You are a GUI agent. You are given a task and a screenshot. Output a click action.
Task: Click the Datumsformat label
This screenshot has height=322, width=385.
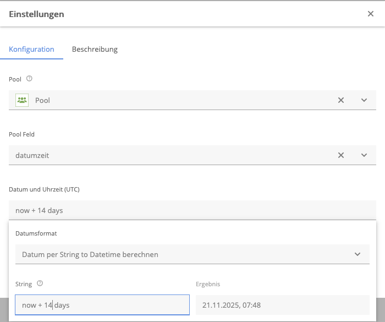click(36, 233)
